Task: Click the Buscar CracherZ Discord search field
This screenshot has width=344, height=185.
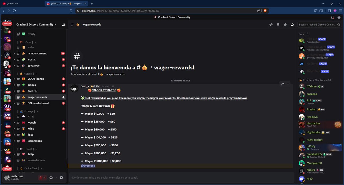Action: [319, 25]
